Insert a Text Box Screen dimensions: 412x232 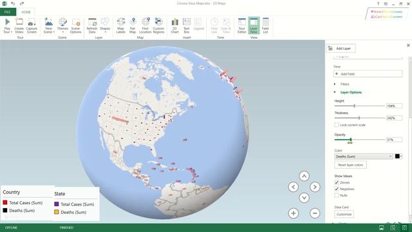(187, 26)
